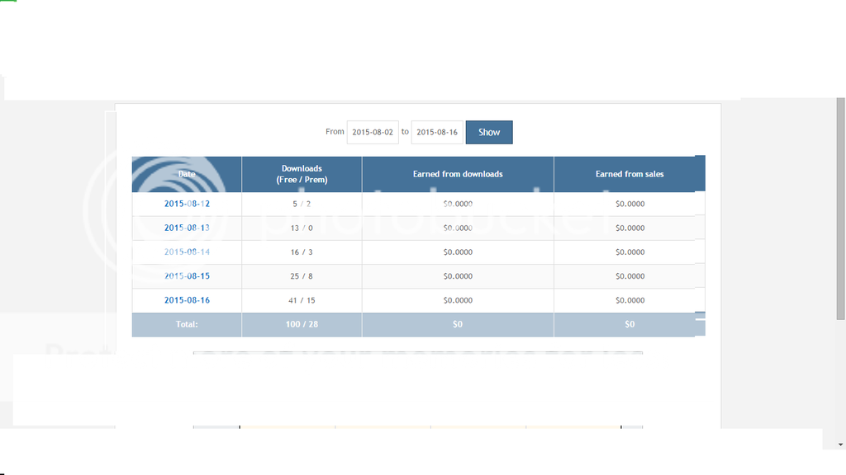
Task: Focus the To date field 2015-08-16
Action: coord(437,132)
